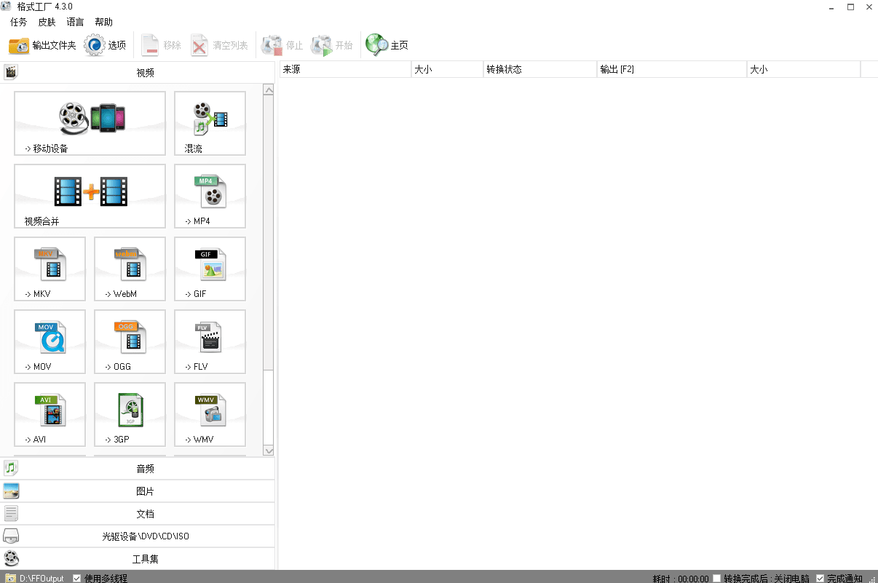
Task: Click the music note icon beside 音频
Action: click(x=10, y=468)
